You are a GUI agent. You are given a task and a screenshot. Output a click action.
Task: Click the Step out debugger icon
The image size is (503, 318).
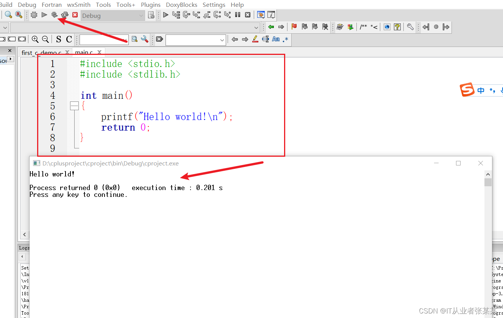coord(207,15)
